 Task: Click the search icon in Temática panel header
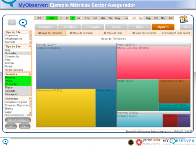[30, 74]
